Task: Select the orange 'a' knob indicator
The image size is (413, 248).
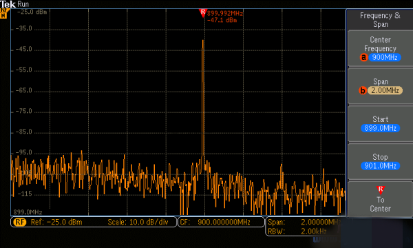Action: coord(363,57)
